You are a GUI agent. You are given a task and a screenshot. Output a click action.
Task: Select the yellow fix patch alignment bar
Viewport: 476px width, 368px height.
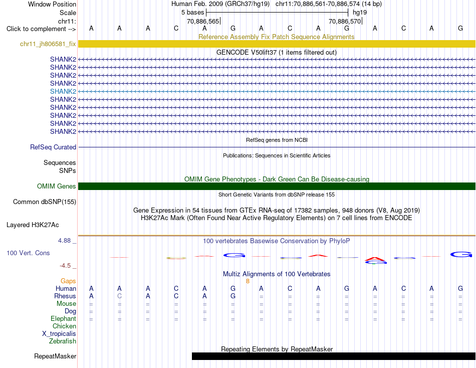(277, 44)
